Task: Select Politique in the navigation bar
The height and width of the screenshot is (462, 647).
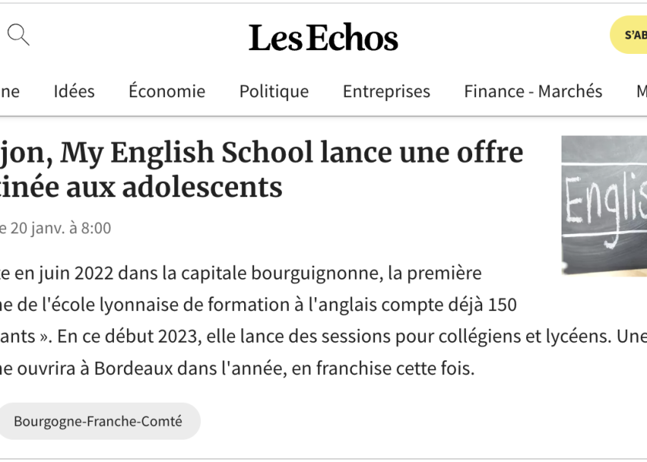Action: coord(273,92)
